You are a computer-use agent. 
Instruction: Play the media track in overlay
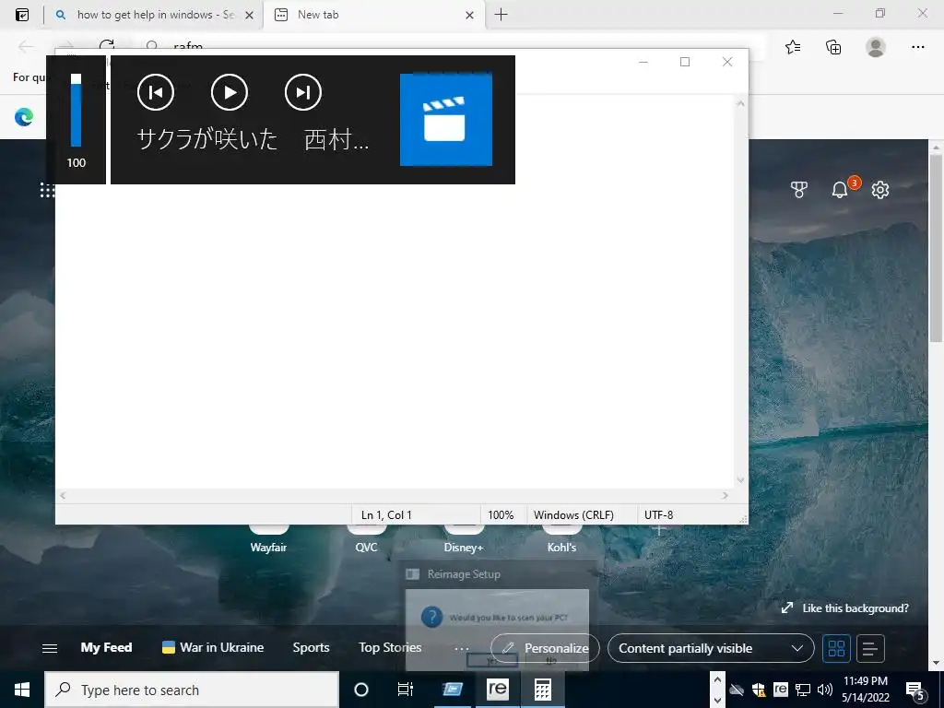tap(230, 92)
